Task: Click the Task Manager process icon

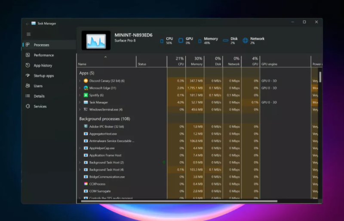Action: 86,102
